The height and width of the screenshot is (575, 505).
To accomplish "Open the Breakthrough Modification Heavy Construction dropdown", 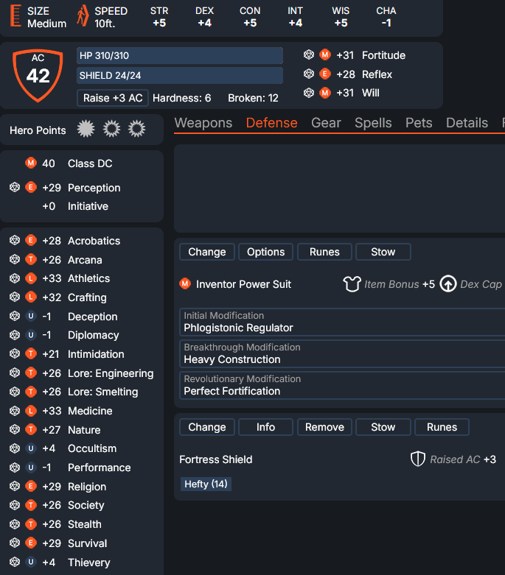I will coord(342,354).
